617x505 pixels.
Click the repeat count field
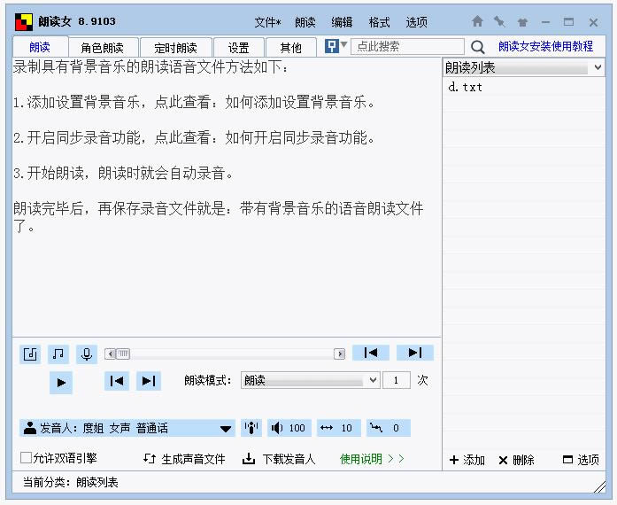click(x=397, y=381)
